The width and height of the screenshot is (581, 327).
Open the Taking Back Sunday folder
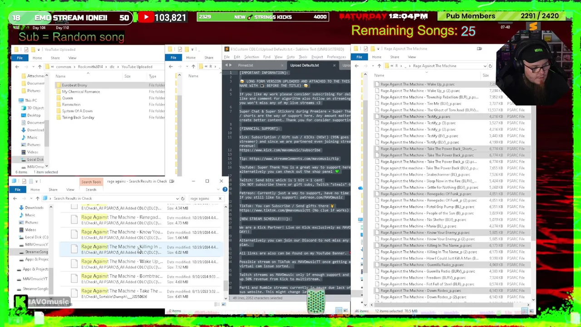tap(78, 117)
